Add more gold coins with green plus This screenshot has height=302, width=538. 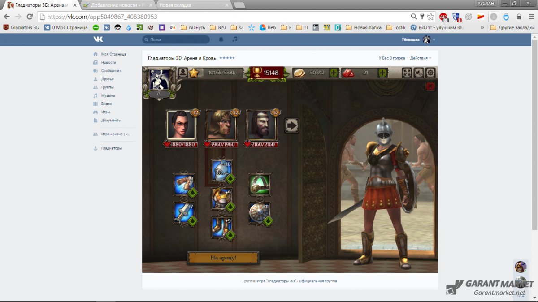point(334,73)
